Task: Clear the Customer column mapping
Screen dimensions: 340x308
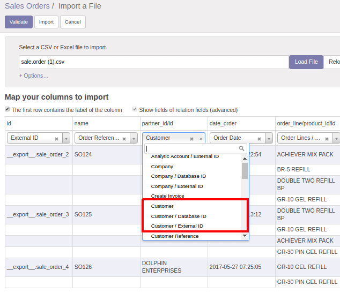Action: pos(191,139)
